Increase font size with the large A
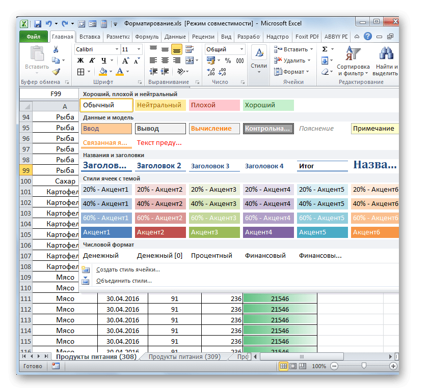The width and height of the screenshot is (430, 391). click(x=125, y=61)
